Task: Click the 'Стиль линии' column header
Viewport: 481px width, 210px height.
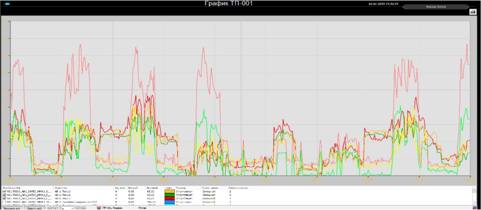Action: [x=210, y=188]
